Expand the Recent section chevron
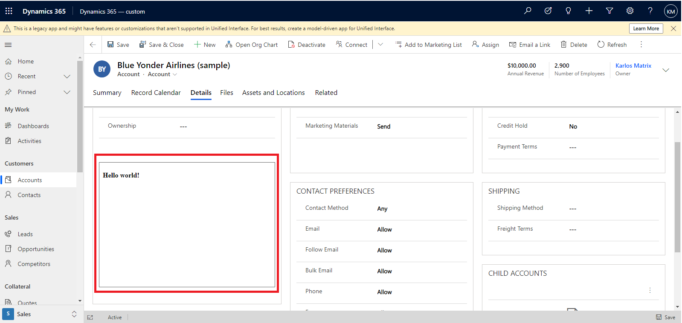 67,77
